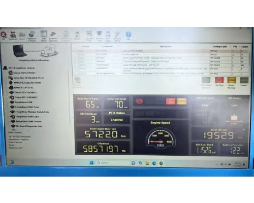Toggle the Protect lamp indicator
The width and height of the screenshot is (254, 203).
[x=244, y=82]
